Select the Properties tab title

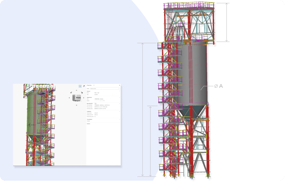click(x=89, y=85)
